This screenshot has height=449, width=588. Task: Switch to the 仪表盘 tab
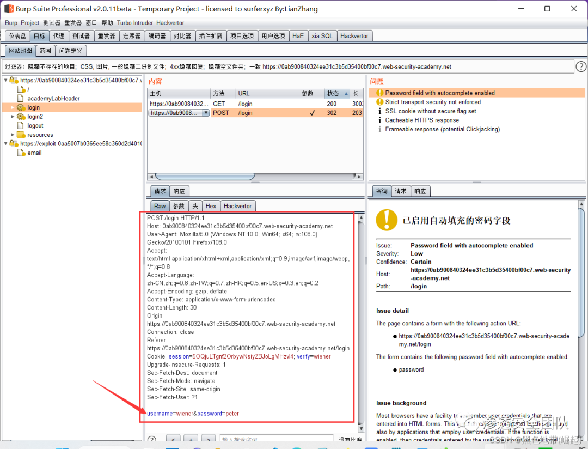pyautogui.click(x=17, y=36)
